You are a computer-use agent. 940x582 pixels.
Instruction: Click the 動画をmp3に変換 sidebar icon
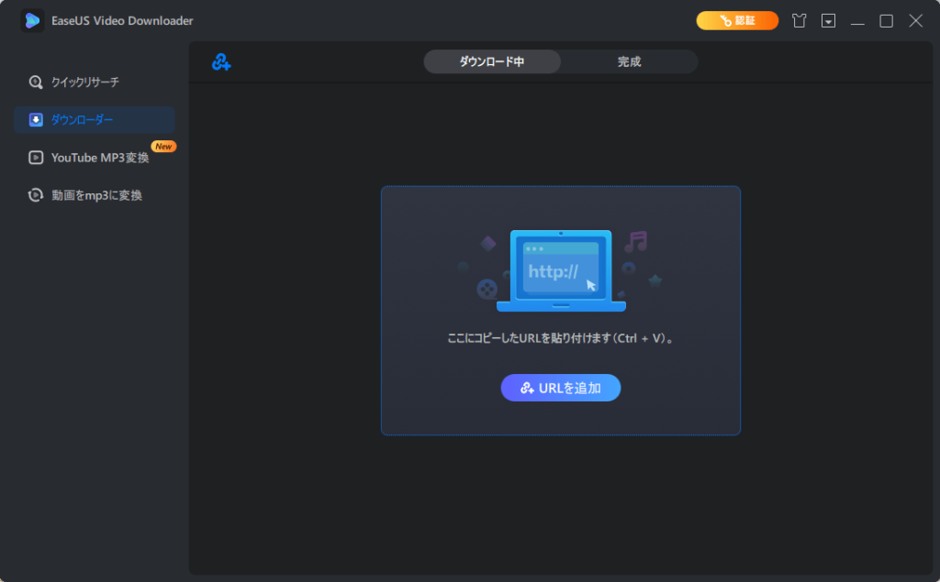pyautogui.click(x=36, y=194)
